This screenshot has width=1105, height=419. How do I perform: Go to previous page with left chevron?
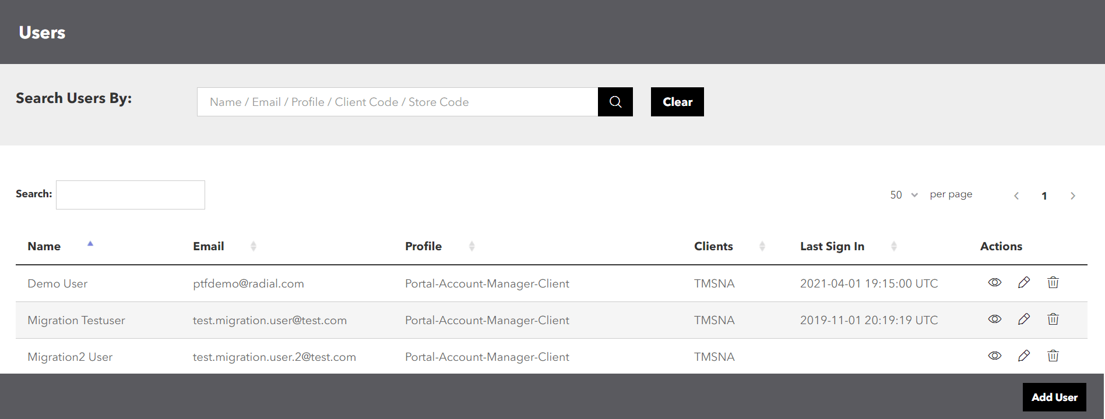1016,196
